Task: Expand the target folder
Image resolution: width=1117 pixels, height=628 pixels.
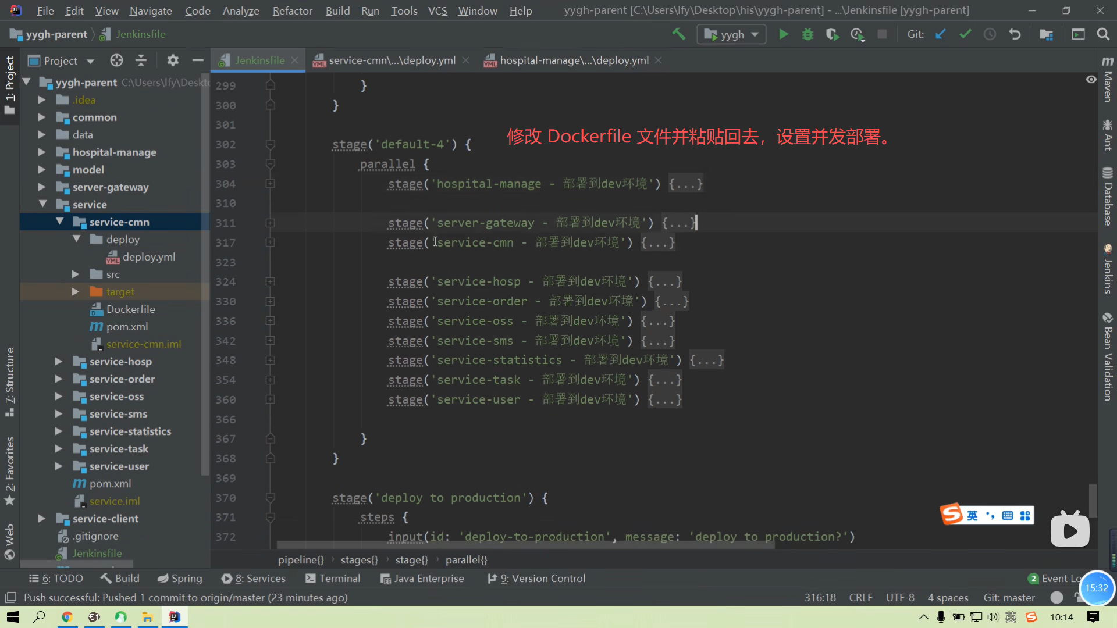Action: (75, 292)
